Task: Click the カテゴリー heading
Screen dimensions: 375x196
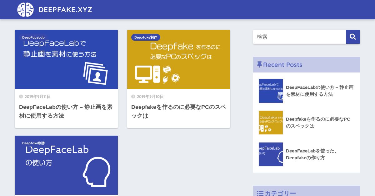Action: pos(280,194)
